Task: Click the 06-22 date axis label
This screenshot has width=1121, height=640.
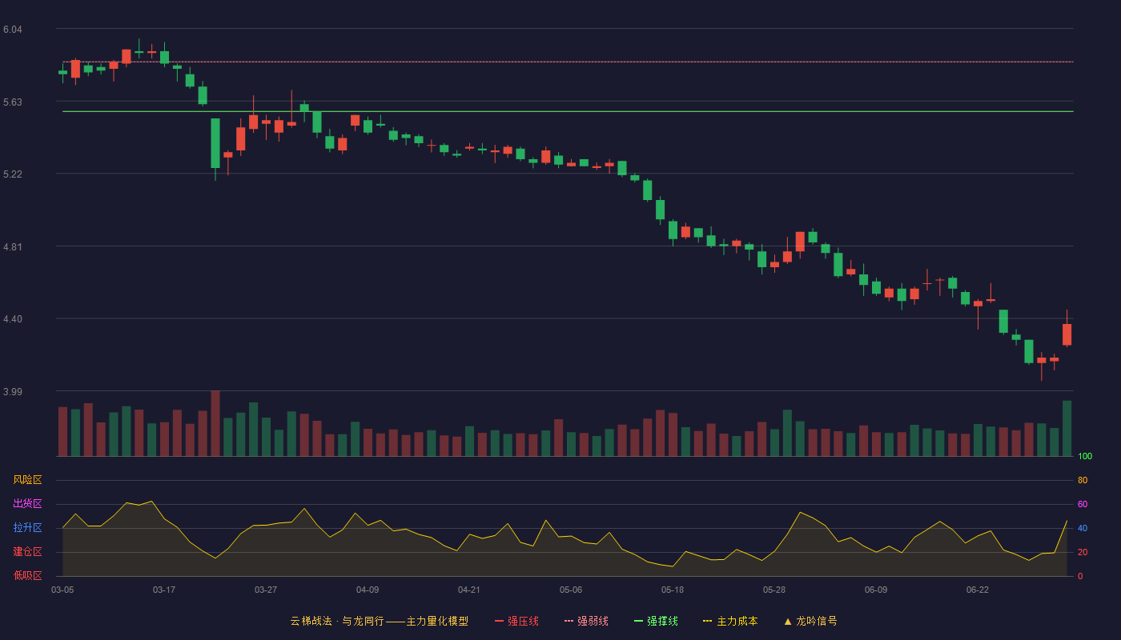Action: coord(978,590)
